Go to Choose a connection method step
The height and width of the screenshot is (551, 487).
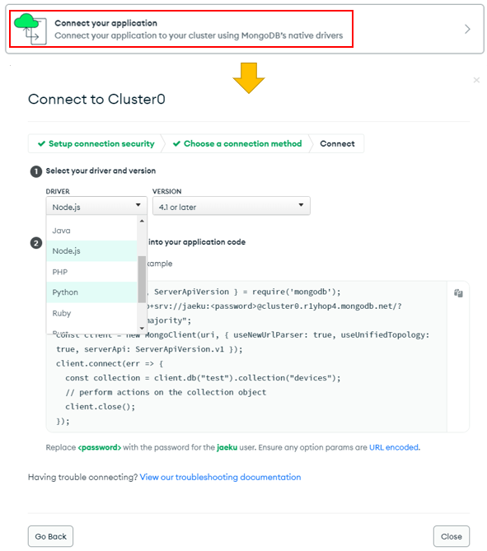237,144
